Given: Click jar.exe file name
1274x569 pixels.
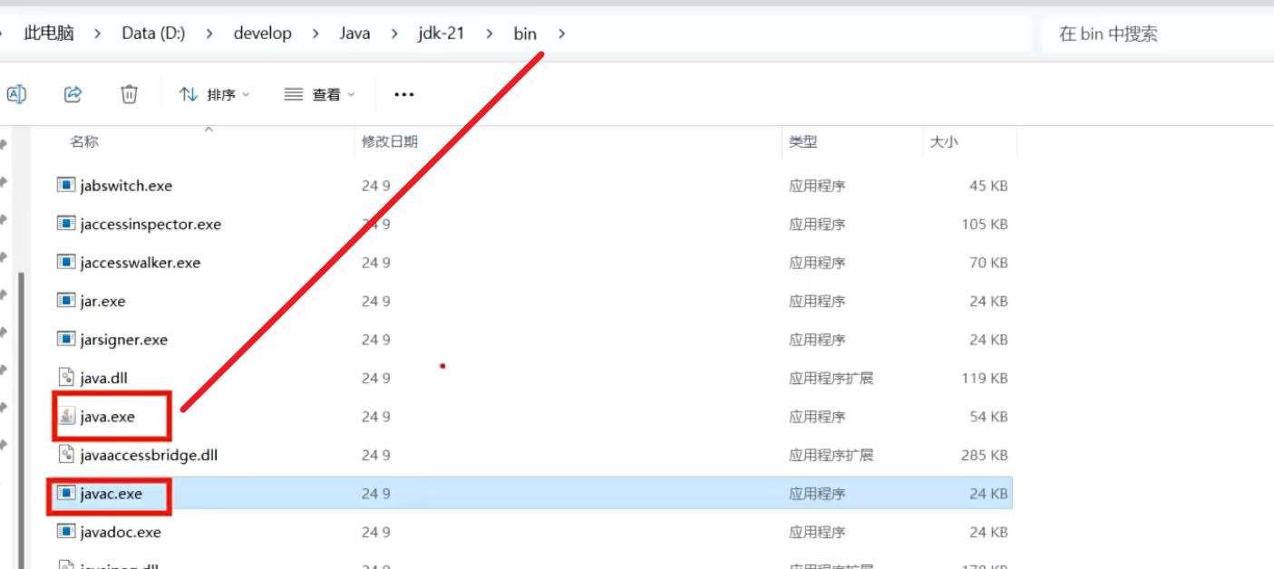Looking at the screenshot, I should (x=102, y=301).
